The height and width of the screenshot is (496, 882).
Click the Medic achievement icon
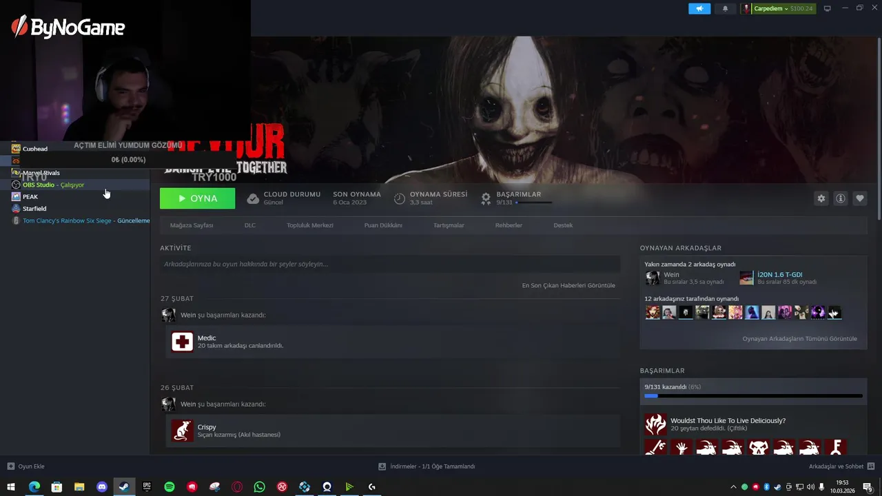point(183,342)
